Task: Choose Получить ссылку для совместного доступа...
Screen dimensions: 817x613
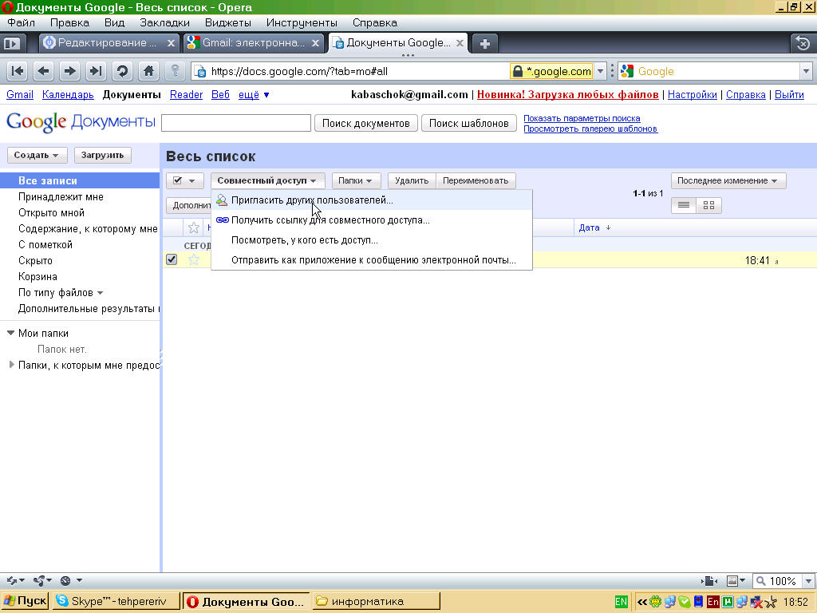Action: tap(372, 220)
